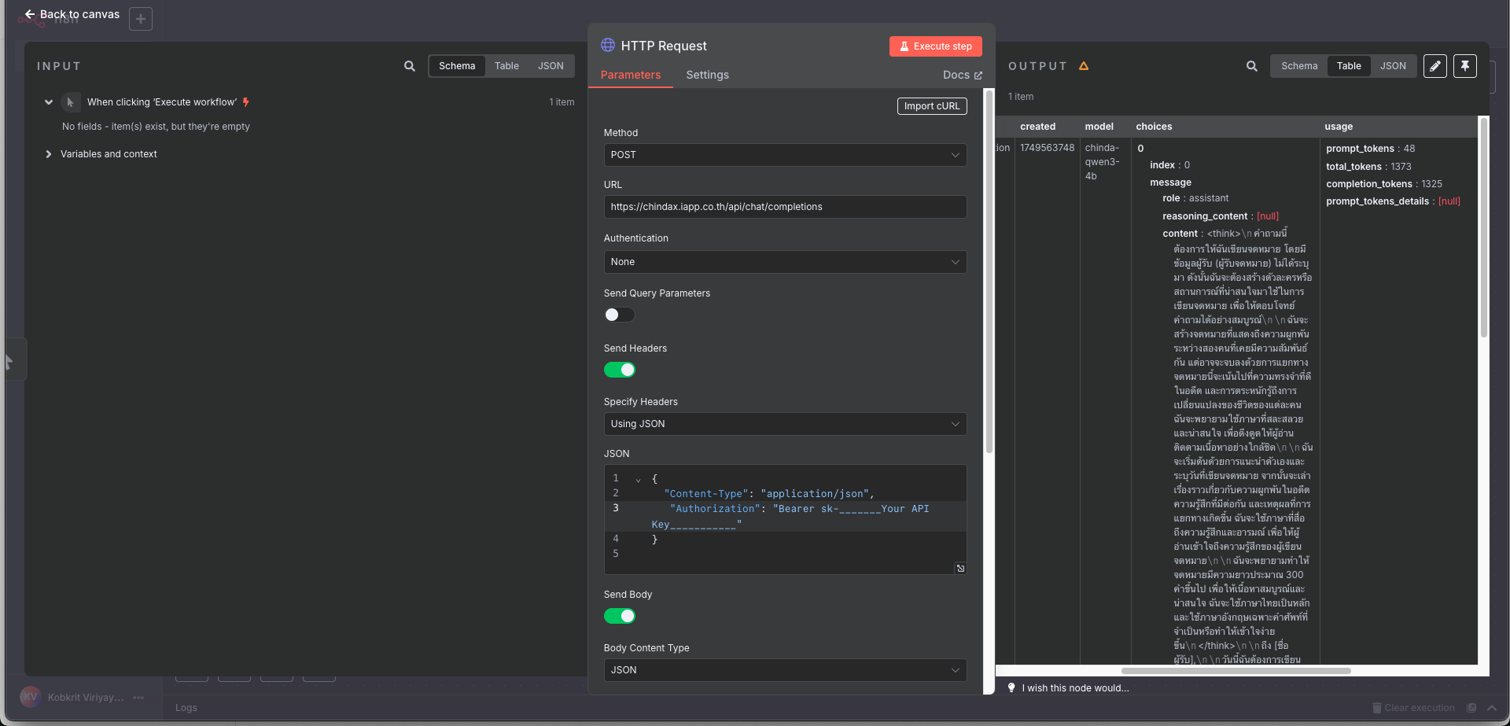Click the lightbulb feedback icon
1510x726 pixels.
coord(1011,687)
